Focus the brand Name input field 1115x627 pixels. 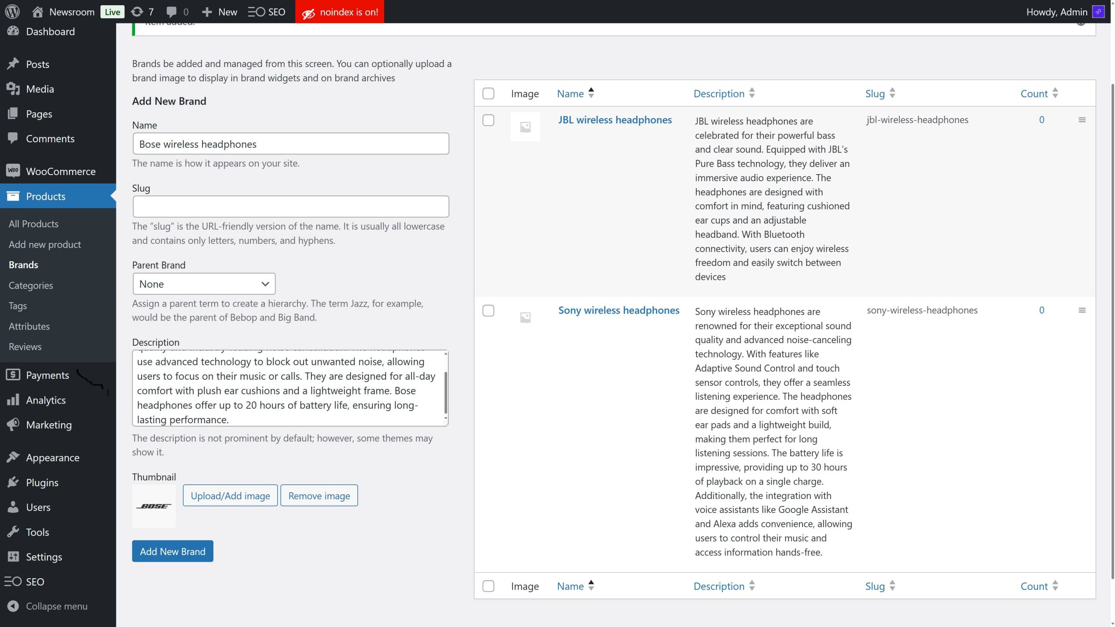[x=291, y=144]
